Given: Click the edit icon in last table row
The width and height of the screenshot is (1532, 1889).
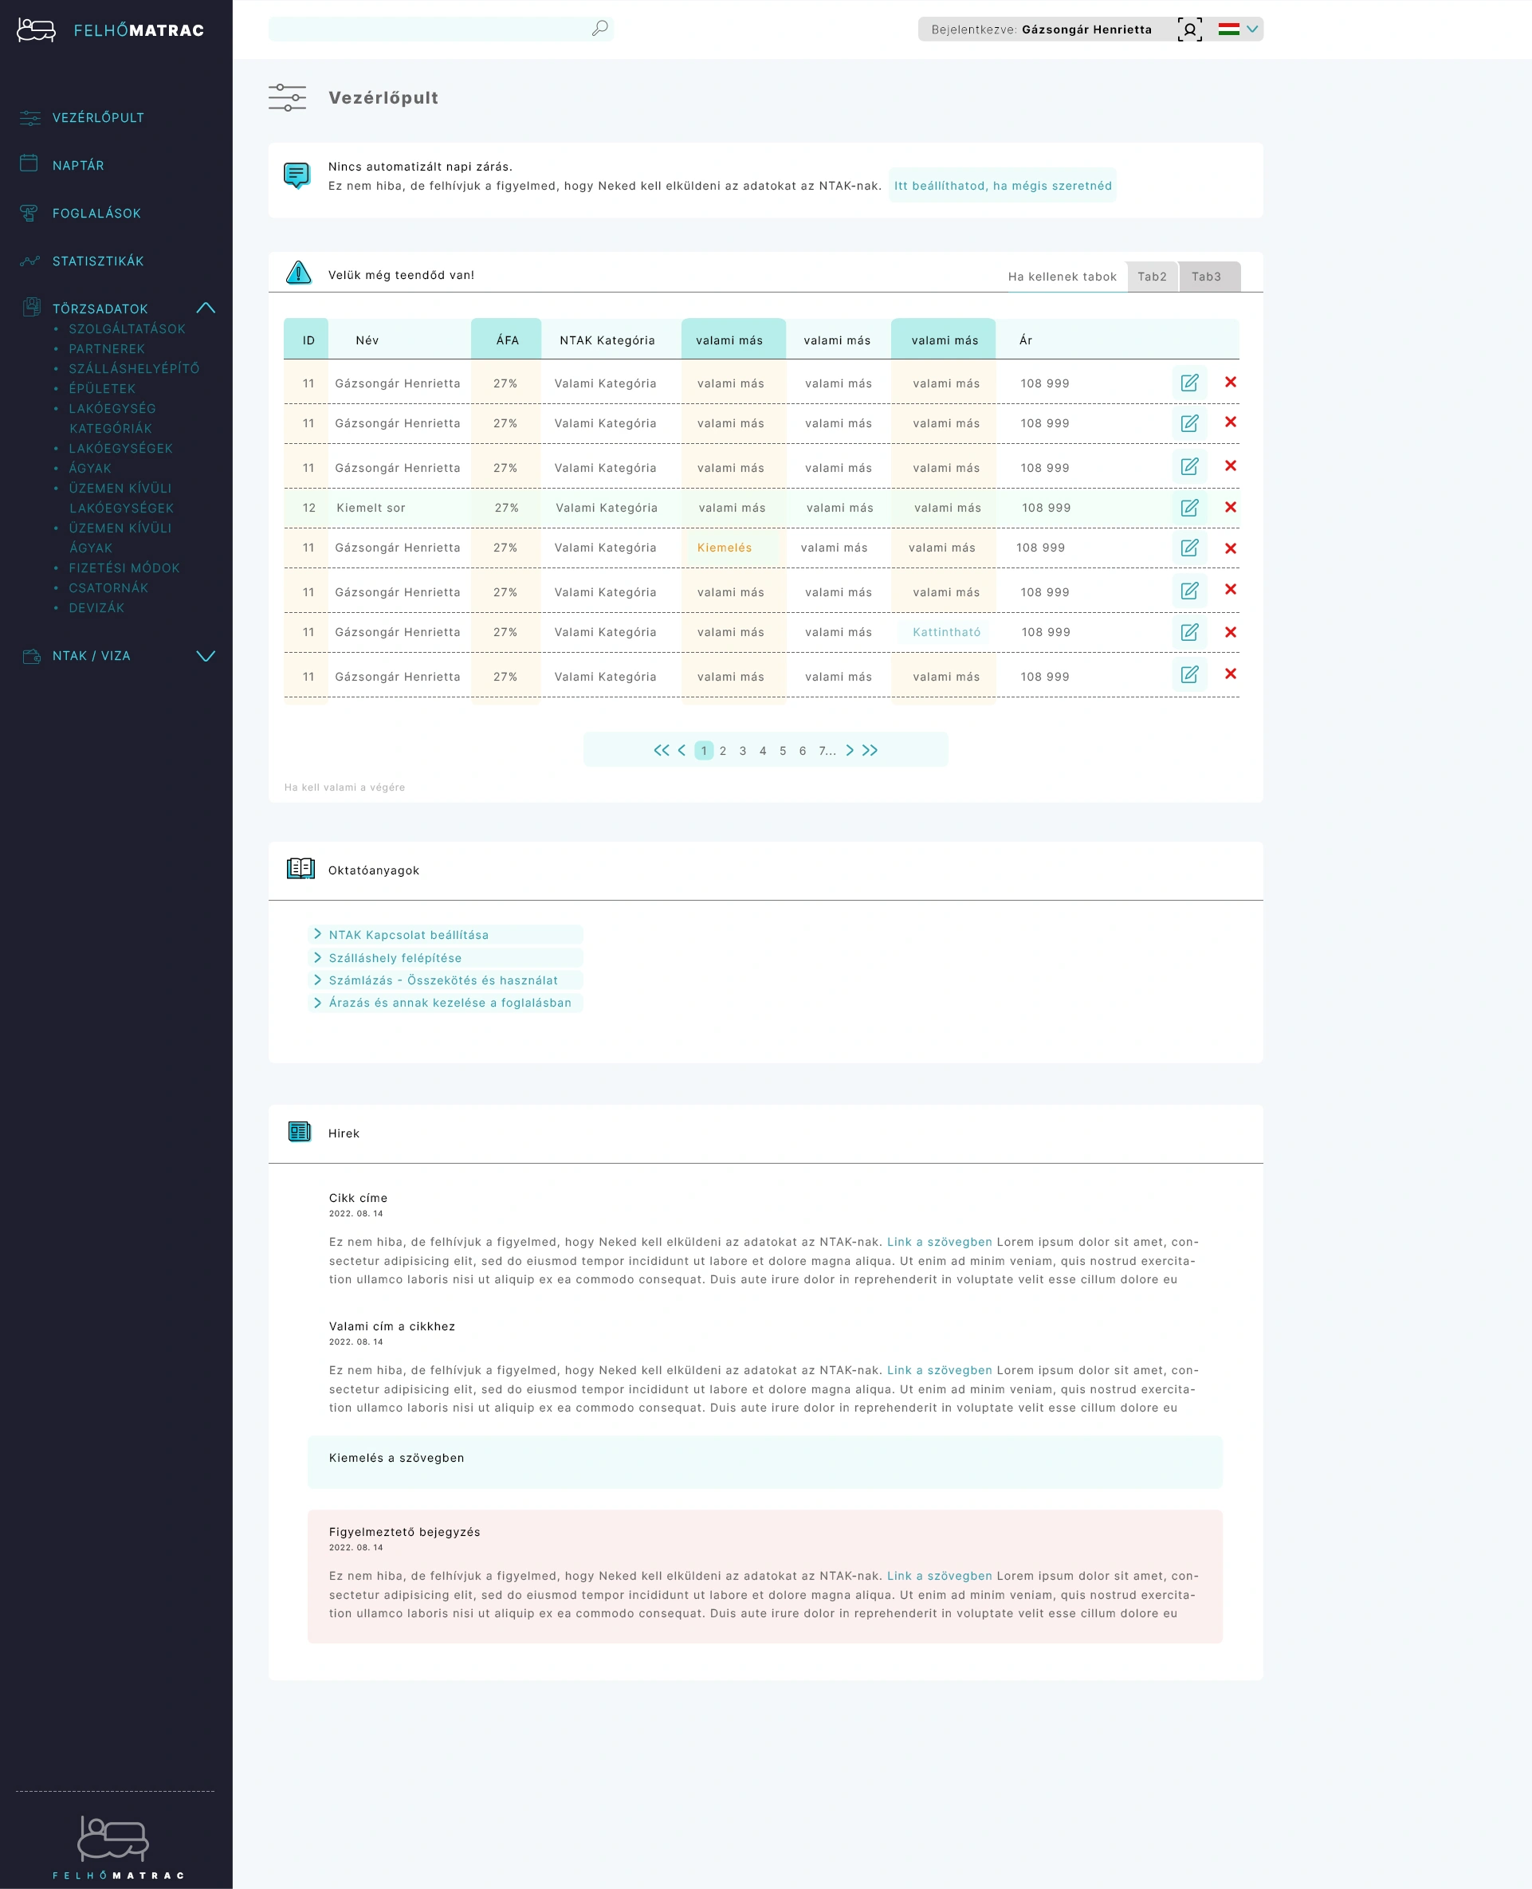Looking at the screenshot, I should click(x=1188, y=675).
